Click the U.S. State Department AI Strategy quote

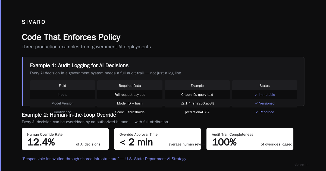104,159
